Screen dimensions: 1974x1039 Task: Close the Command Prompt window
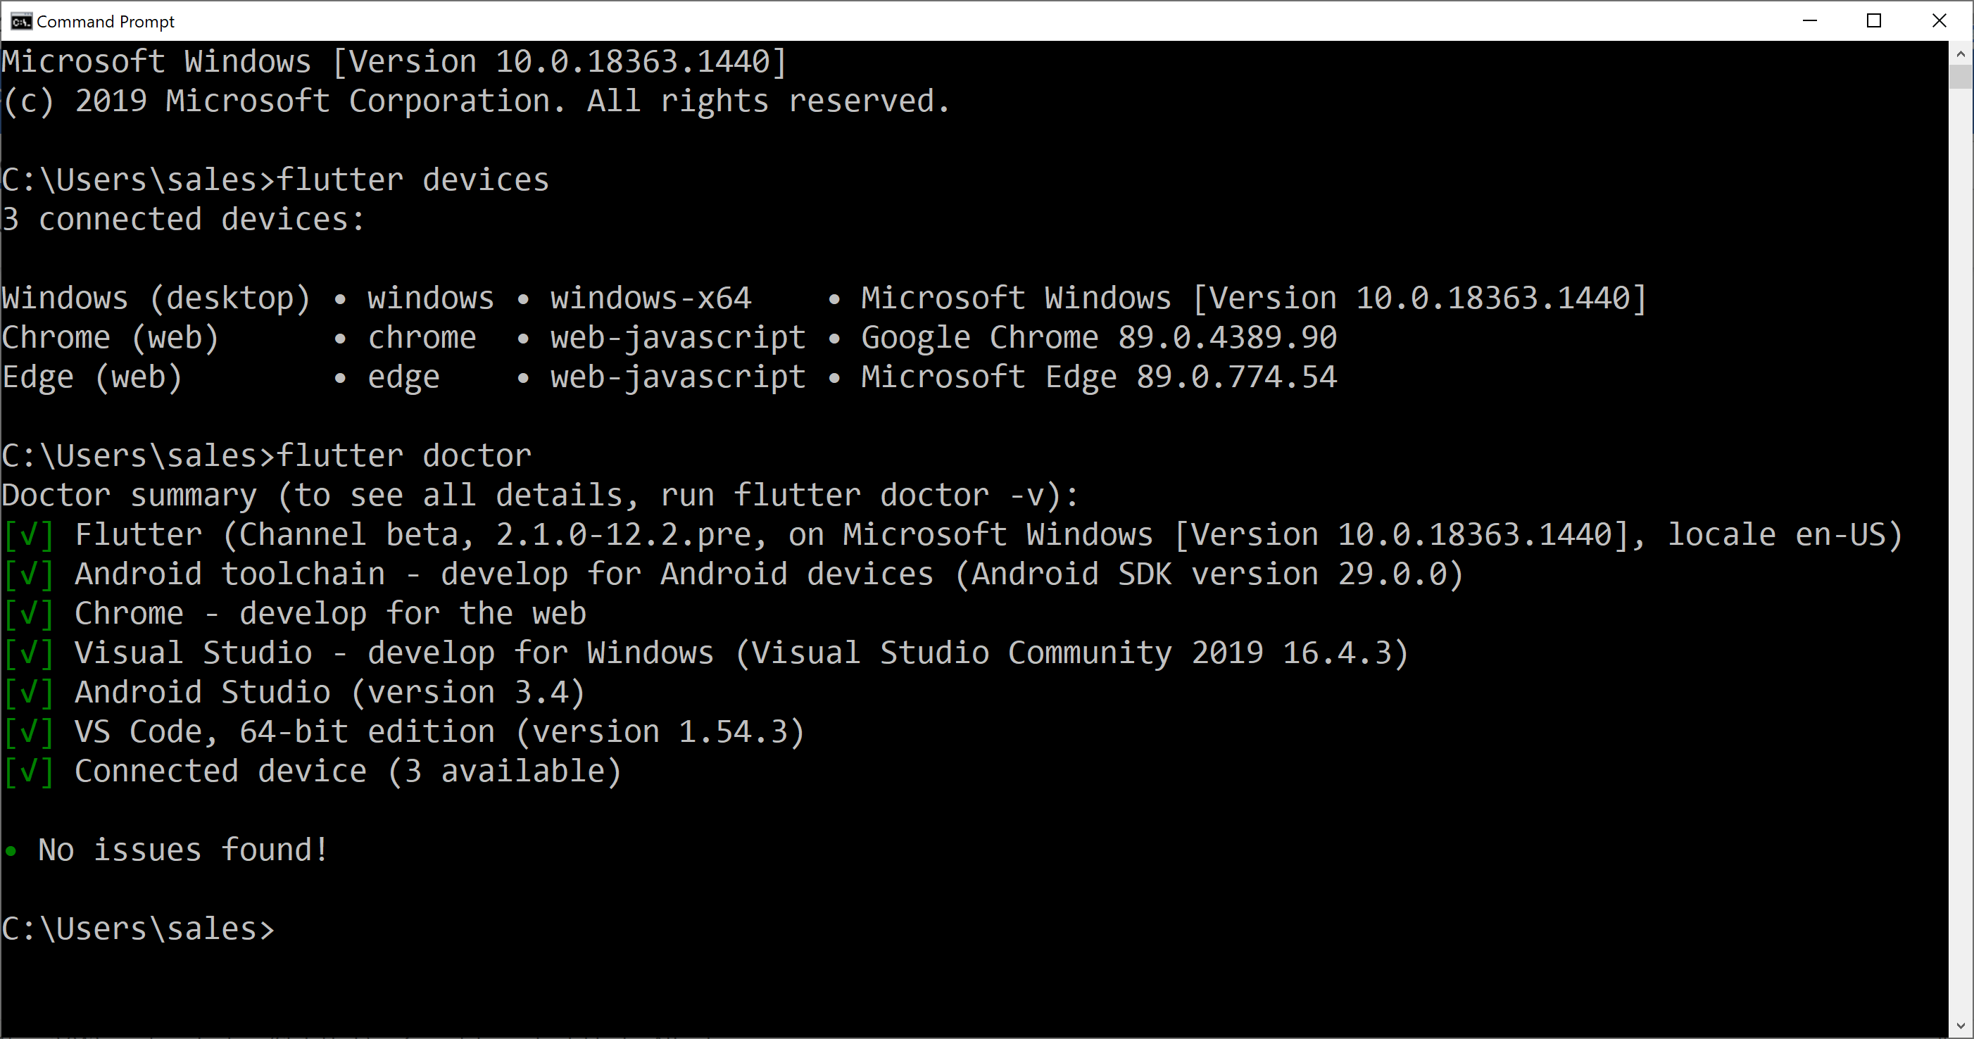tap(1939, 20)
